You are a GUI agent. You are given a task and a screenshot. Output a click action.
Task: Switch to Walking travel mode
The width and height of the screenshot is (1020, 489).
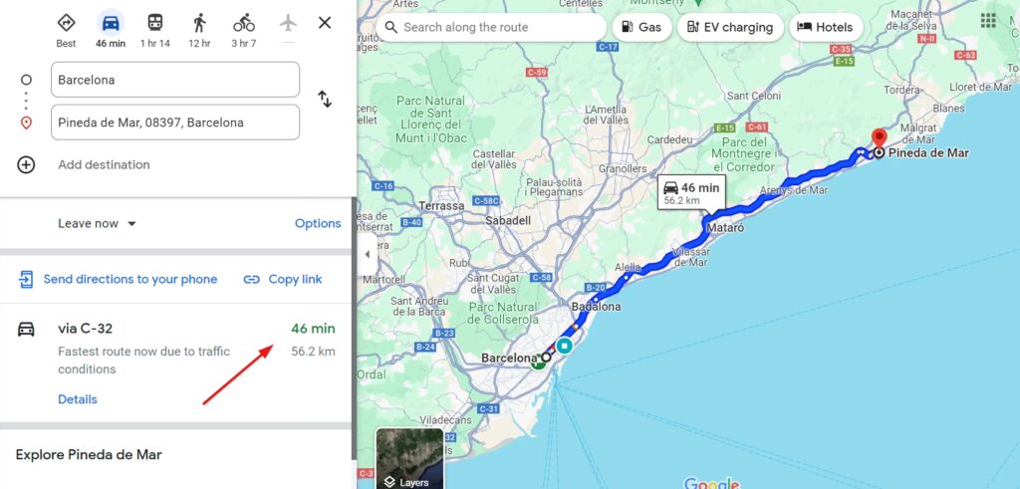(x=199, y=23)
